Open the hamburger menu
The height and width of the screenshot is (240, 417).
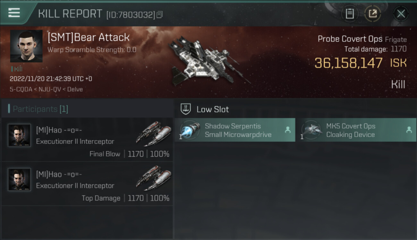click(14, 13)
